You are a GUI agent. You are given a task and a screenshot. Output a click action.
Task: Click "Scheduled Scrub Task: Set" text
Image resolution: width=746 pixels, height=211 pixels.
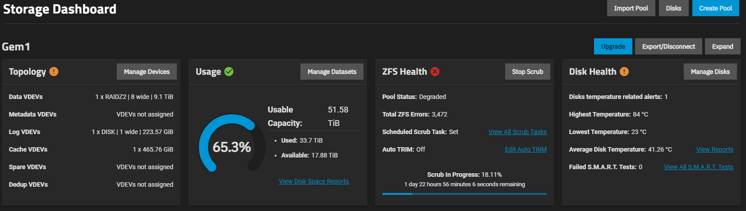click(420, 132)
